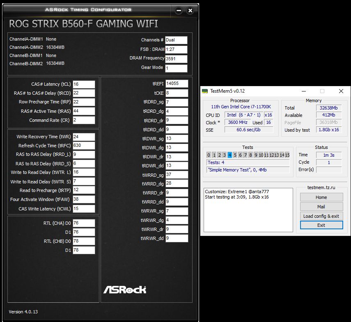Click the Command Rate (CR) field

pyautogui.click(x=84, y=120)
